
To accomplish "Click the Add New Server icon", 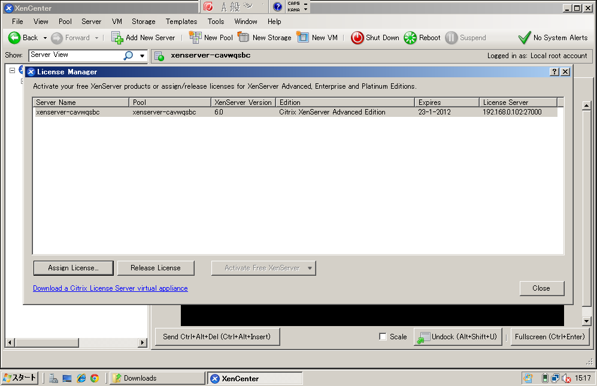I will (117, 38).
